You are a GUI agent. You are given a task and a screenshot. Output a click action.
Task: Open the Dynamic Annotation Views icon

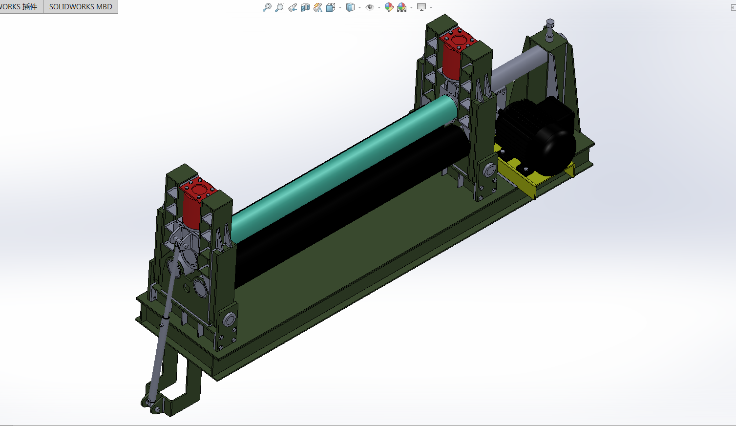[x=318, y=7]
